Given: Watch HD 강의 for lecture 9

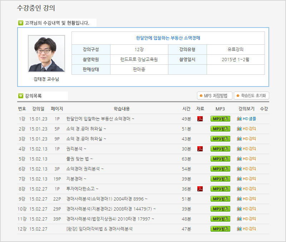Looking at the screenshot, I should (x=247, y=199).
